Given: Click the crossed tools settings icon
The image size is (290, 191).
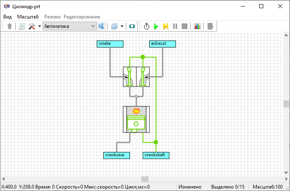Looking at the screenshot, I should 32,26.
